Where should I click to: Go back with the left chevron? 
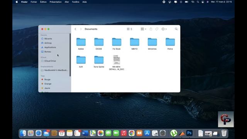[x=75, y=29]
